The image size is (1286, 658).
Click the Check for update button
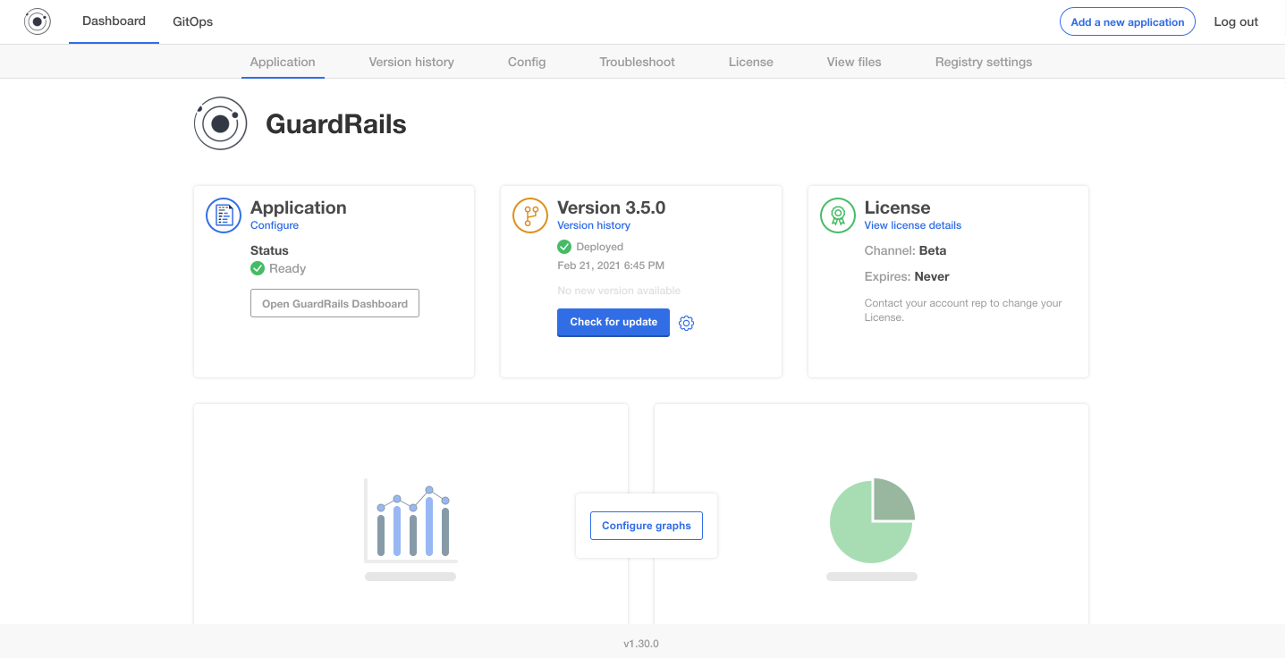click(613, 322)
